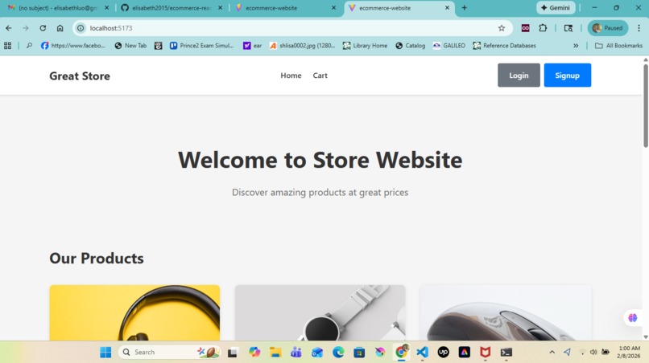Screen dimensions: 649x363
Task: Open the Facebook bookmark
Action: (72, 46)
